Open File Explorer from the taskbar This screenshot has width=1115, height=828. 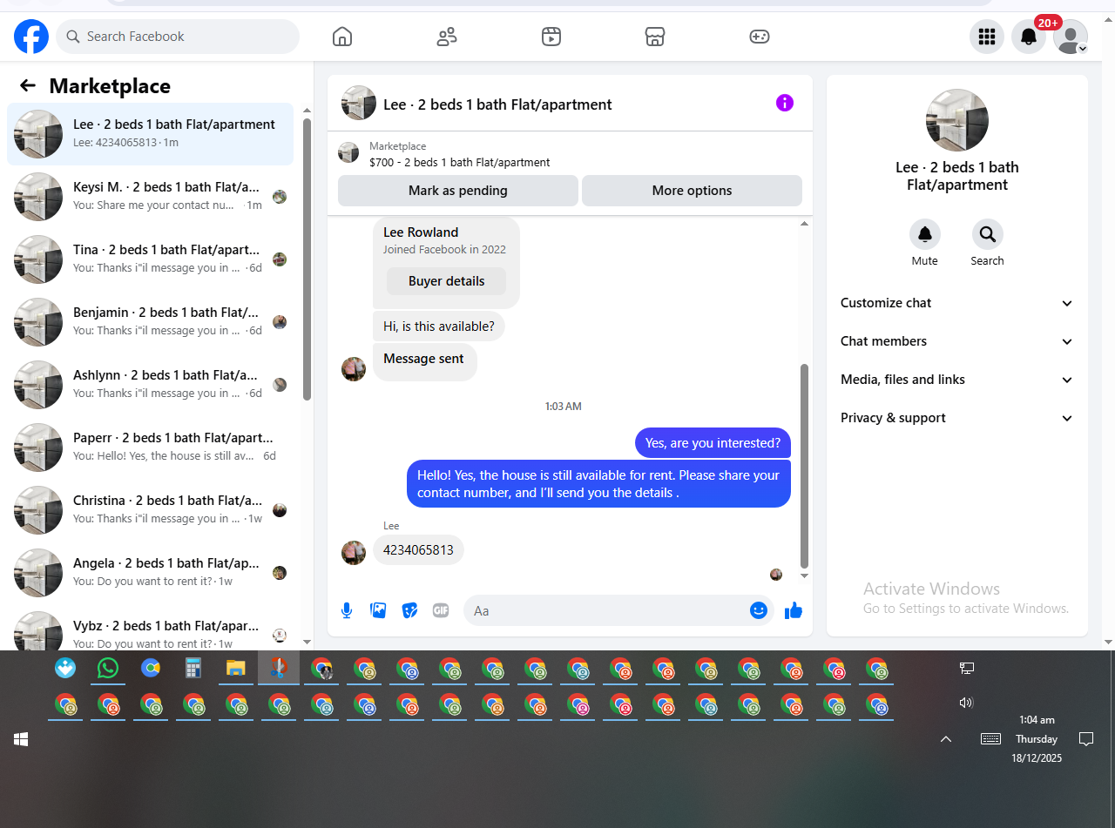coord(236,668)
